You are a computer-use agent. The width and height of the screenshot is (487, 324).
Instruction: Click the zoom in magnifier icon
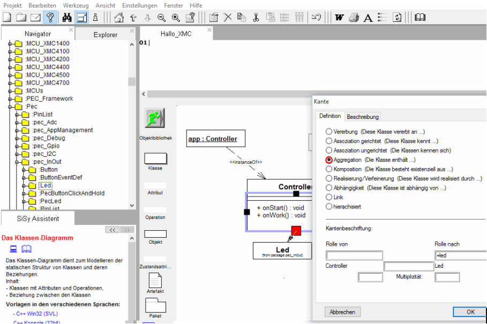tap(175, 17)
